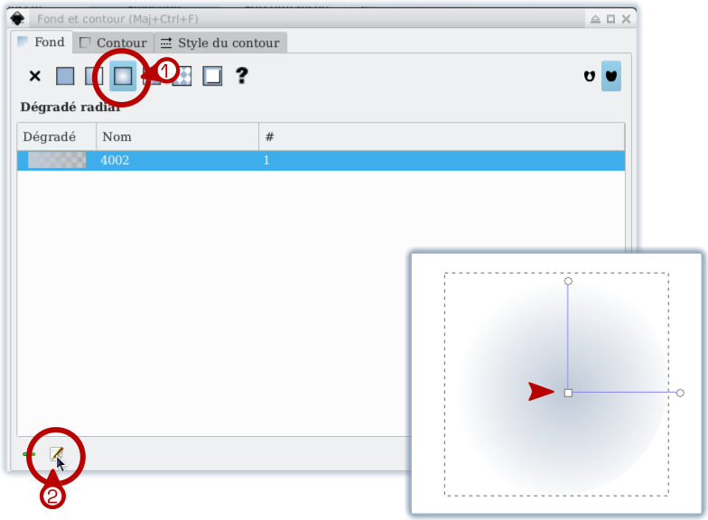This screenshot has width=708, height=520.
Task: Switch to the Fond tab
Action: pyautogui.click(x=41, y=42)
